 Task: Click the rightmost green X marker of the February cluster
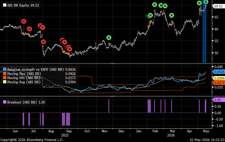(165, 6)
